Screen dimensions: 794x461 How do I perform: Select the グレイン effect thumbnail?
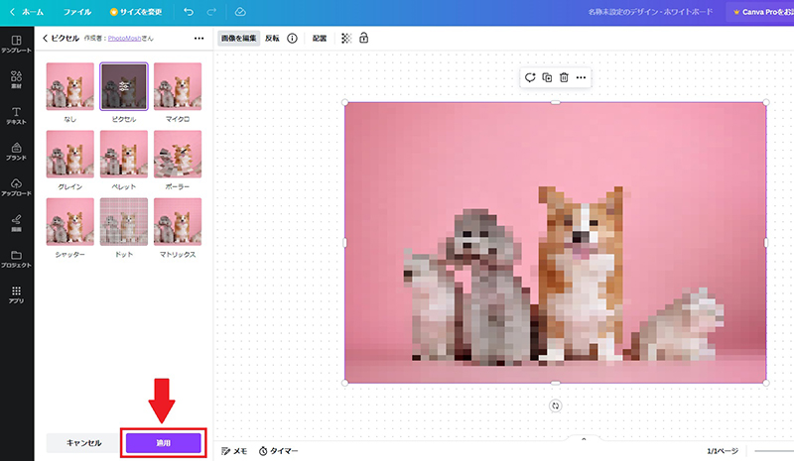click(69, 154)
